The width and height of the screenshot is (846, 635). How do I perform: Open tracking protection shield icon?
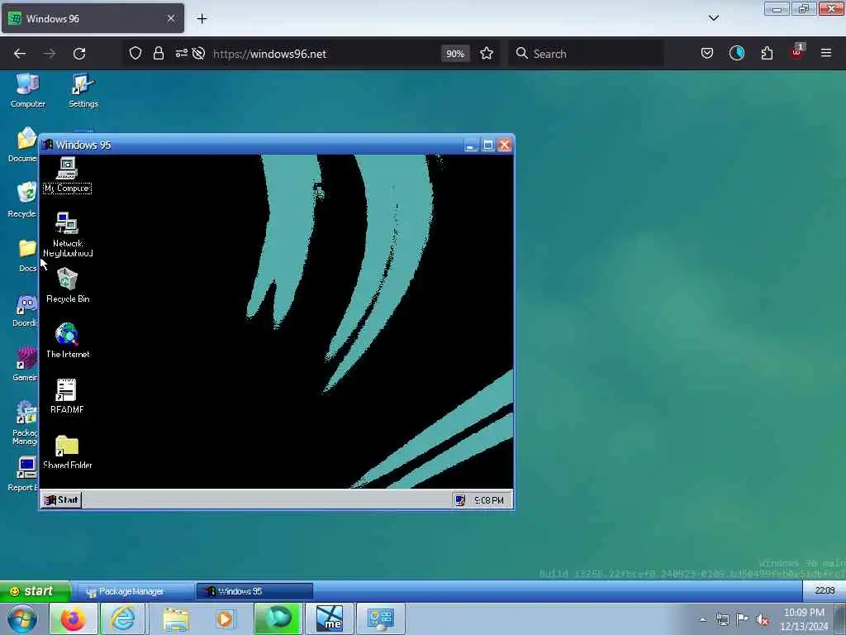[135, 54]
